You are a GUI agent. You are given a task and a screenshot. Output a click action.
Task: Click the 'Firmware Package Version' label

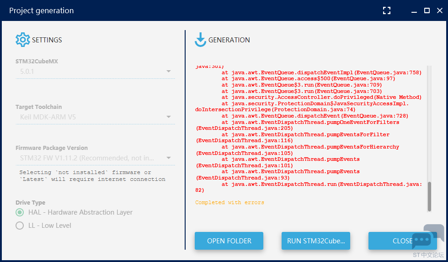[x=52, y=148]
